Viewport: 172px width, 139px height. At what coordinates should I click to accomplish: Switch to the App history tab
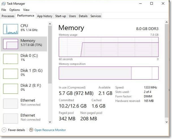(45, 16)
